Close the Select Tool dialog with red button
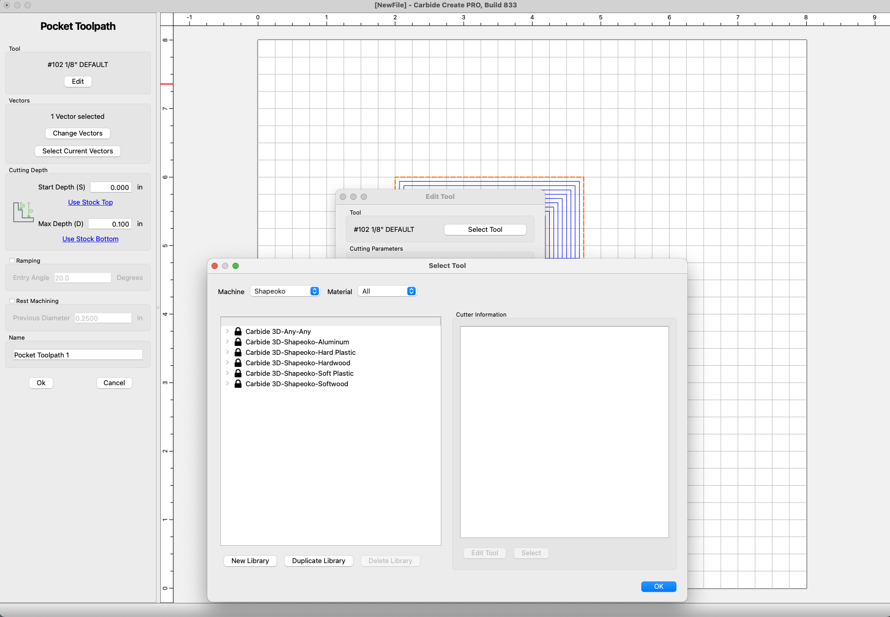Screen dimensions: 890x617 click(215, 266)
